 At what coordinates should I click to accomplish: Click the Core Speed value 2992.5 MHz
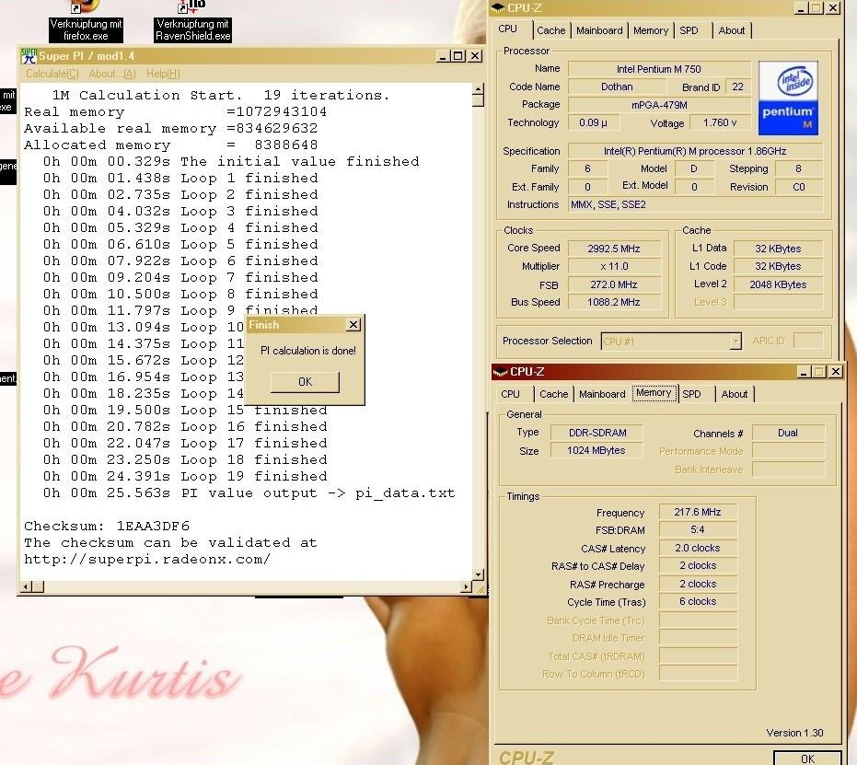614,249
